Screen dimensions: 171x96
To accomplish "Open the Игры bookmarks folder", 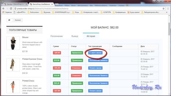I will (76, 12).
